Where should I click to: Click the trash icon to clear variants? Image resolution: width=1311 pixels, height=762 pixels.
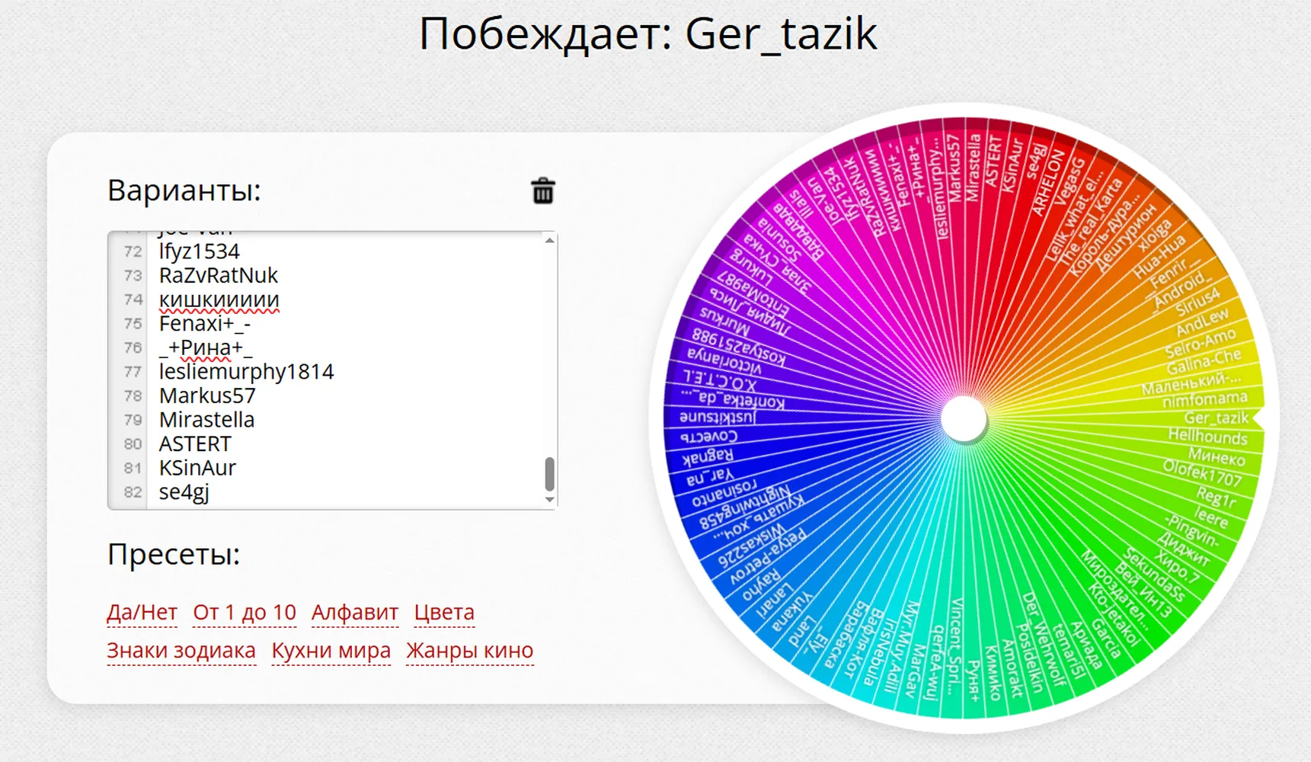pyautogui.click(x=542, y=190)
